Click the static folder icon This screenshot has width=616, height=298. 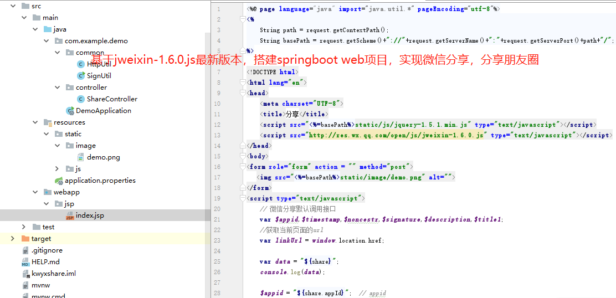click(x=59, y=134)
